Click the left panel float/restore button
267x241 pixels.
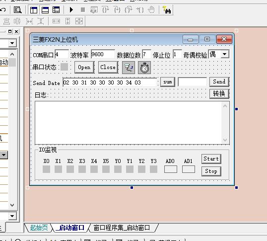coord(10,31)
